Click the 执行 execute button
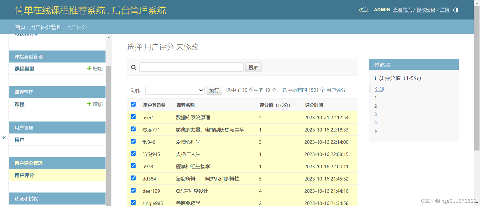Screen dimensions: 480x206 coord(214,90)
